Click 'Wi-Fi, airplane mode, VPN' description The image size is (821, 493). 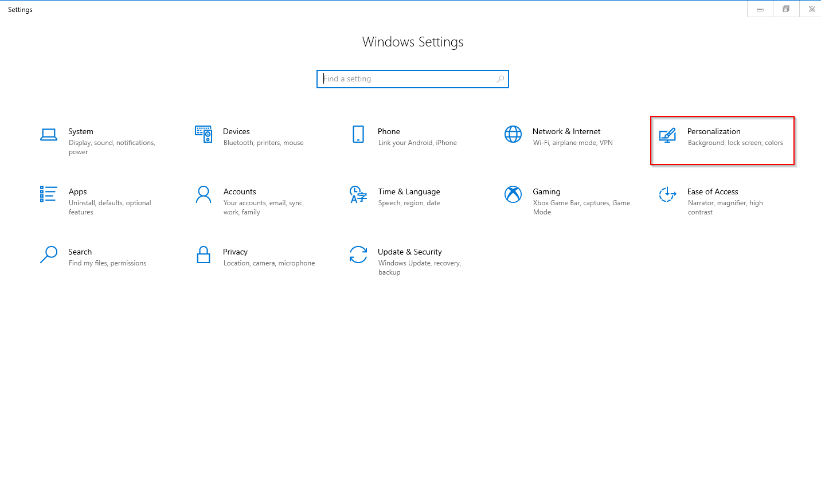pyautogui.click(x=573, y=143)
